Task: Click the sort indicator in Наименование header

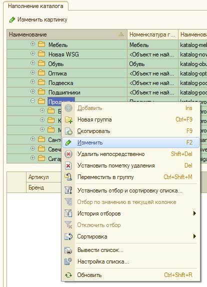Action: pos(121,34)
